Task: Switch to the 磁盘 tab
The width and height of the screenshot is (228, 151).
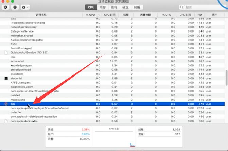Action: click(125, 7)
